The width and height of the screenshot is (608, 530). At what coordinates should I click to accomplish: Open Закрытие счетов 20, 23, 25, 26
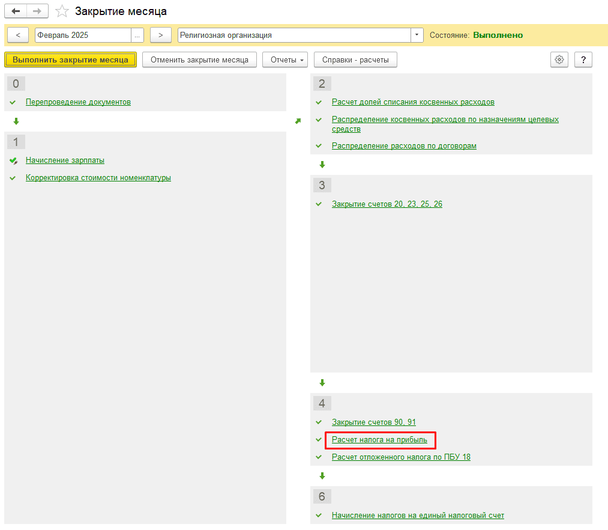point(387,204)
